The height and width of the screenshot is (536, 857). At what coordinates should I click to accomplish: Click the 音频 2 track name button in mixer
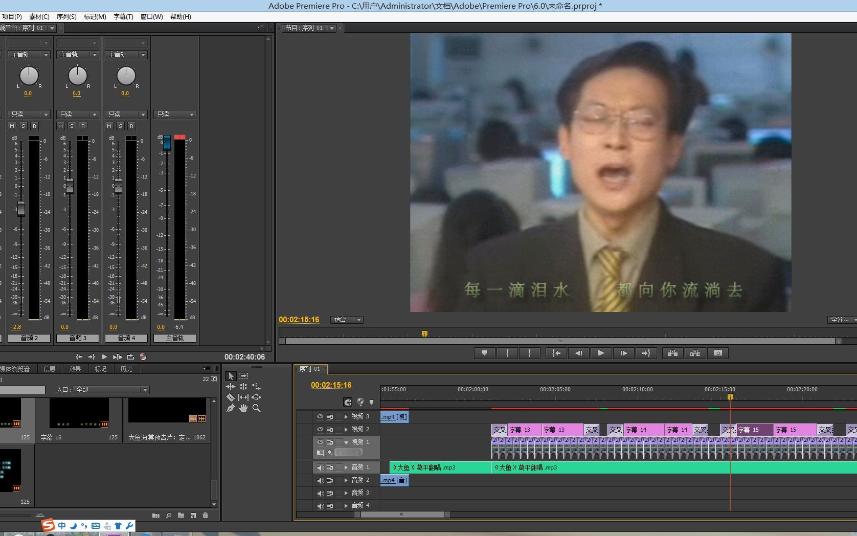[x=29, y=338]
